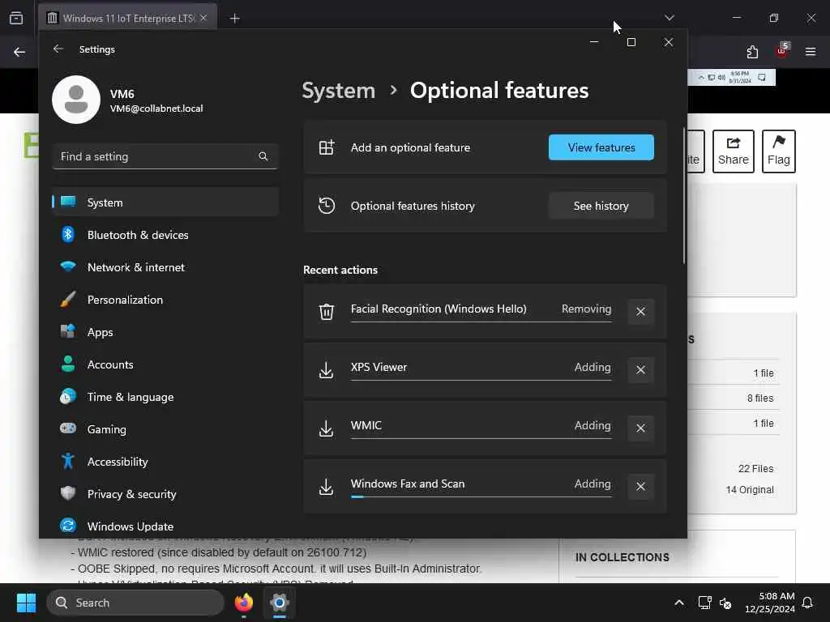This screenshot has width=830, height=622.
Task: Show hidden tray icons chevron
Action: tap(679, 603)
